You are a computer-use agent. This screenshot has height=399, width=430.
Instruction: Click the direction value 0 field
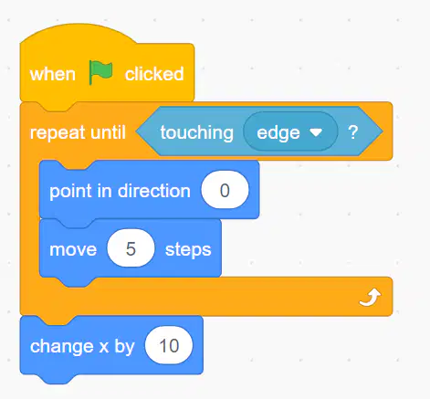tap(225, 190)
